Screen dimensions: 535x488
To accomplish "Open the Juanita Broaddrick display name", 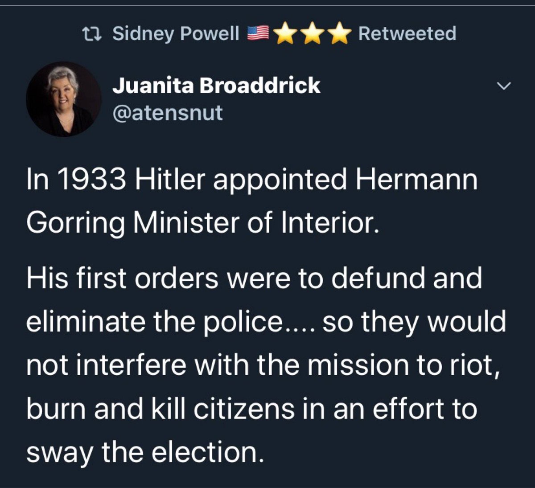I will click(216, 85).
